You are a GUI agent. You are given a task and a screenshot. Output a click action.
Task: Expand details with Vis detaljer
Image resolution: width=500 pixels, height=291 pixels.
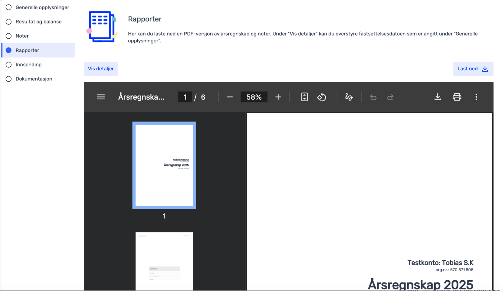click(x=101, y=69)
